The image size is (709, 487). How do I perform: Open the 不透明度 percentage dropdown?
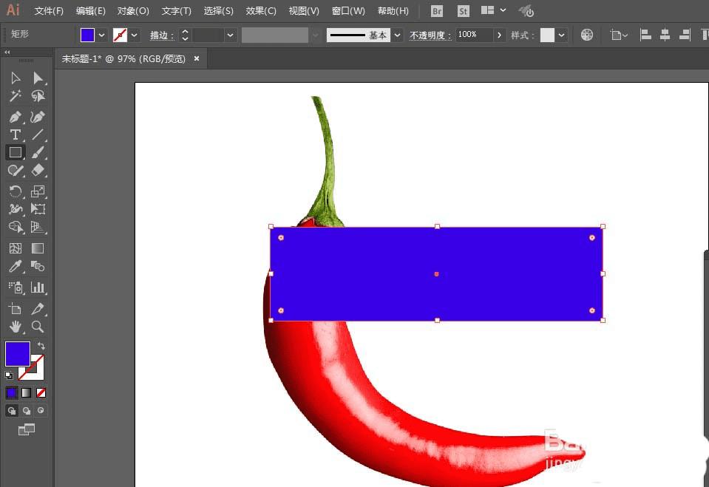tap(500, 35)
